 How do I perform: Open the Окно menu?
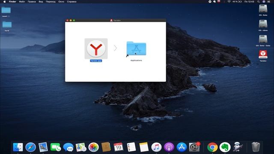point(61,2)
